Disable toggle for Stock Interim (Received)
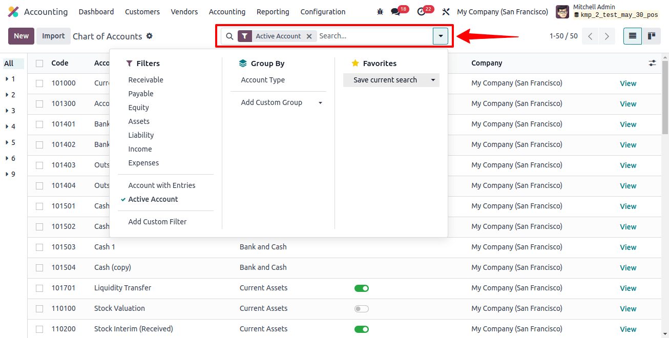Viewport: 669px width, 338px height. pyautogui.click(x=362, y=329)
